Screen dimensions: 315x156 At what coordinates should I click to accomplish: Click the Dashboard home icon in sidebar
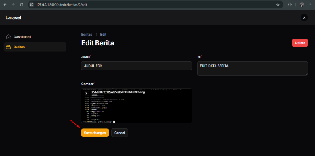8,37
